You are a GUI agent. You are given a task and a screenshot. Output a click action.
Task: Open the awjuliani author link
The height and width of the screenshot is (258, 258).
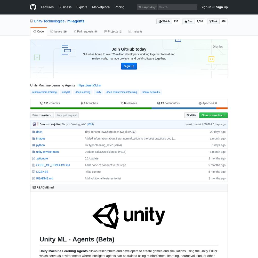56,124
